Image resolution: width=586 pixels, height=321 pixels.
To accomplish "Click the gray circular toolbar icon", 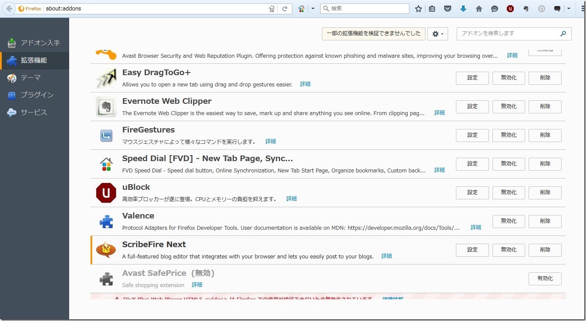I will click(542, 9).
